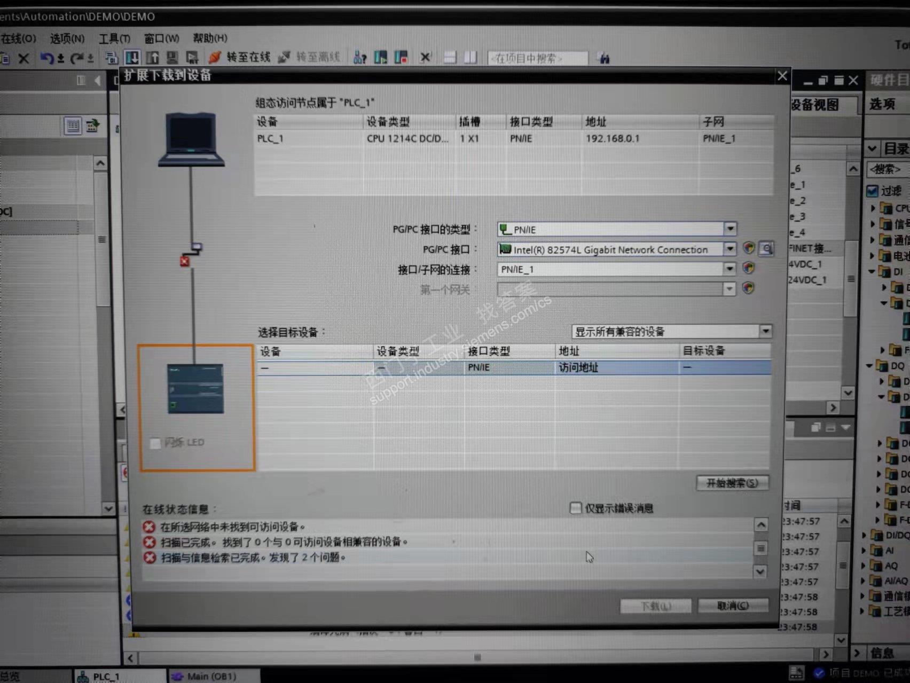Click the AQ catalog folder icon

click(876, 566)
